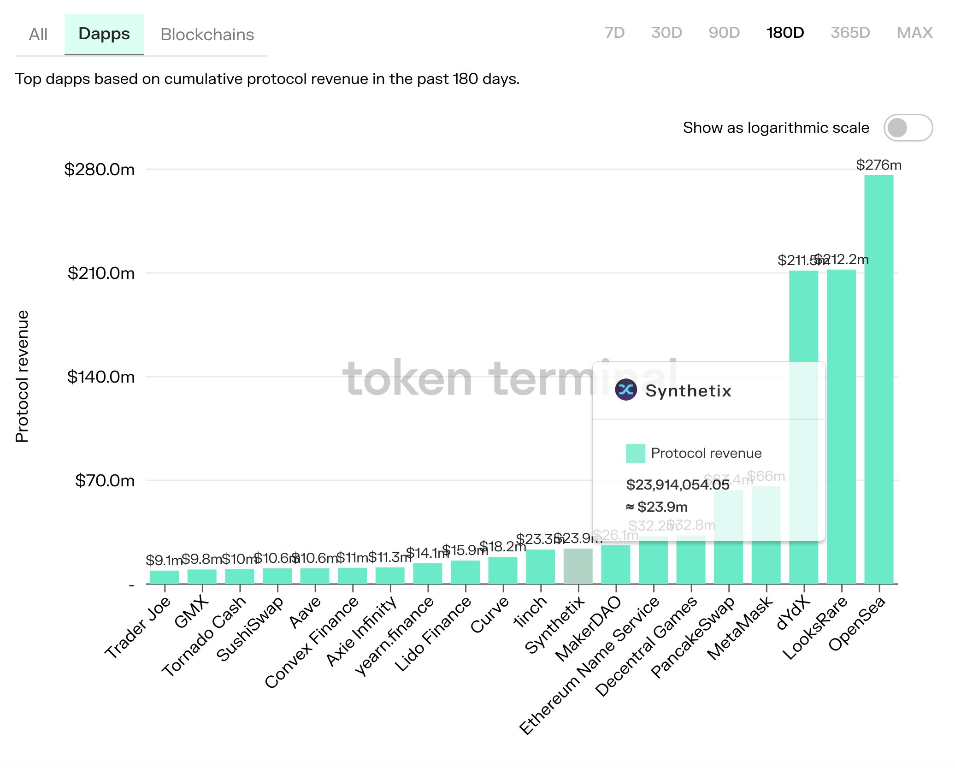Select the MAX time range
This screenshot has width=955, height=768.
[914, 33]
